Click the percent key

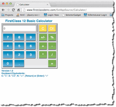52,37
